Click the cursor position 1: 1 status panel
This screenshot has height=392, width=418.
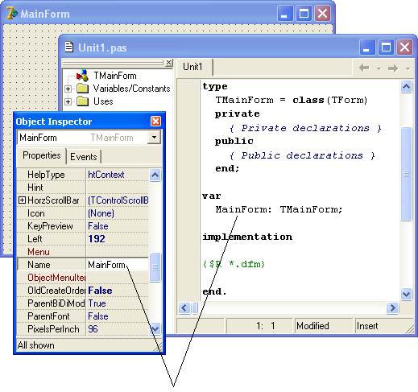coord(259,326)
